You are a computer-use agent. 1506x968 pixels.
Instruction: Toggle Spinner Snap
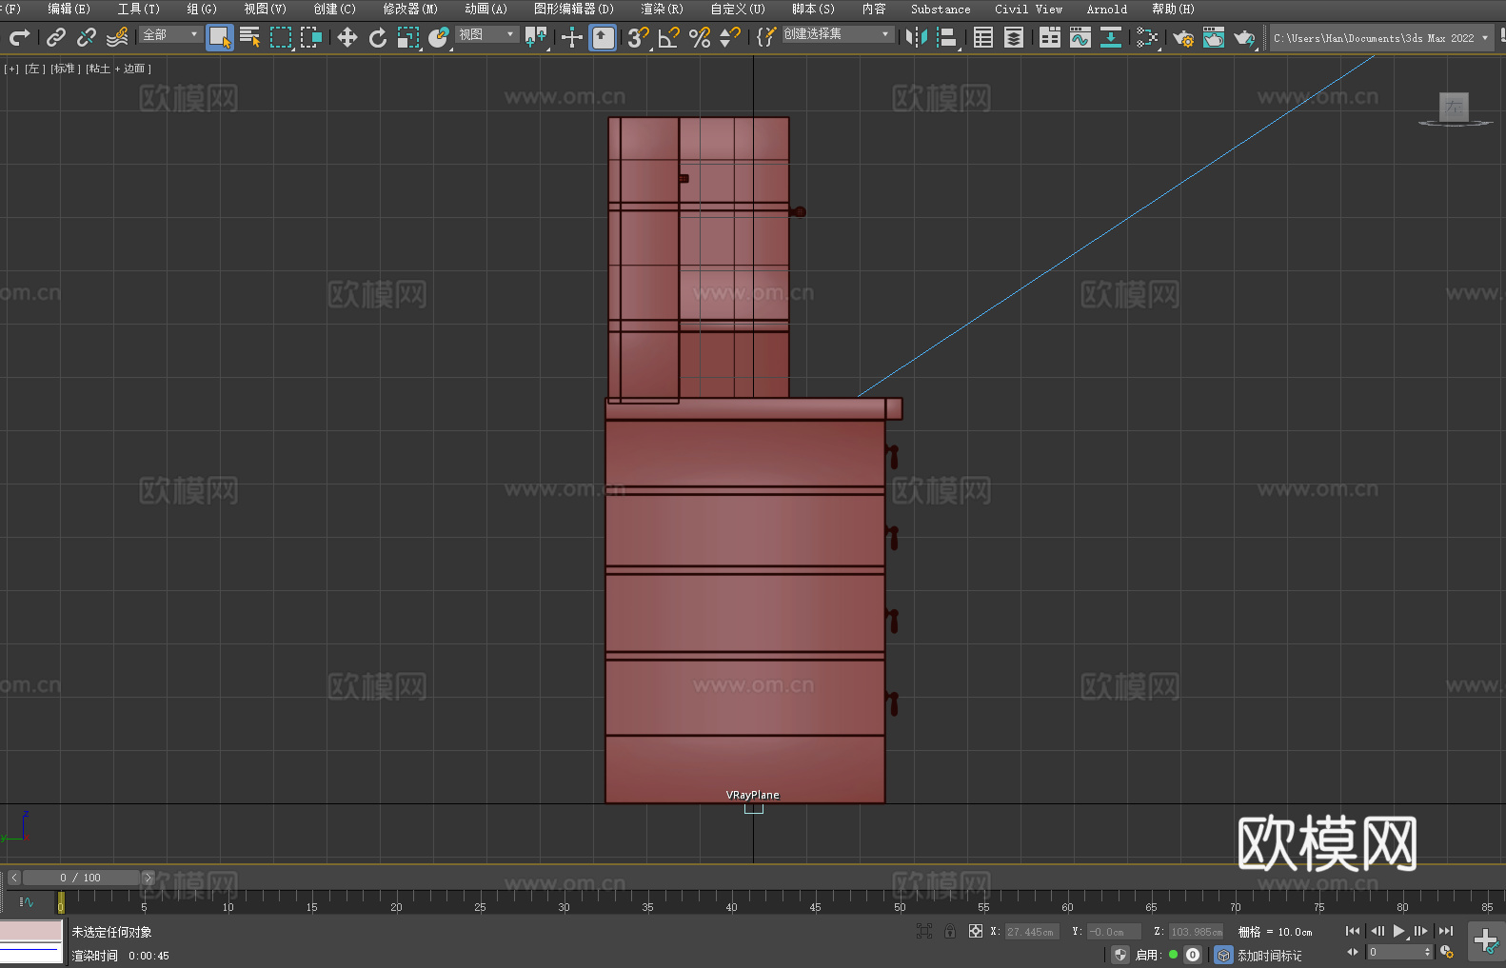click(x=730, y=37)
